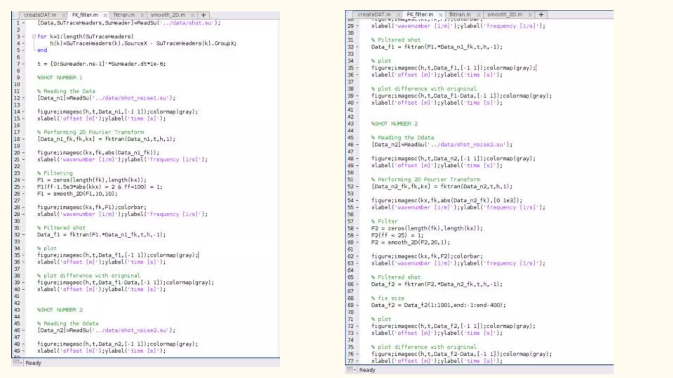Close the fktran.m tab in left editor
Viewport: 673px width, 378px height.
coord(142,15)
